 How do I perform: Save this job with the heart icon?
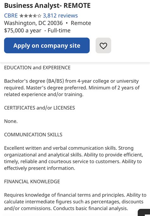pyautogui.click(x=103, y=45)
